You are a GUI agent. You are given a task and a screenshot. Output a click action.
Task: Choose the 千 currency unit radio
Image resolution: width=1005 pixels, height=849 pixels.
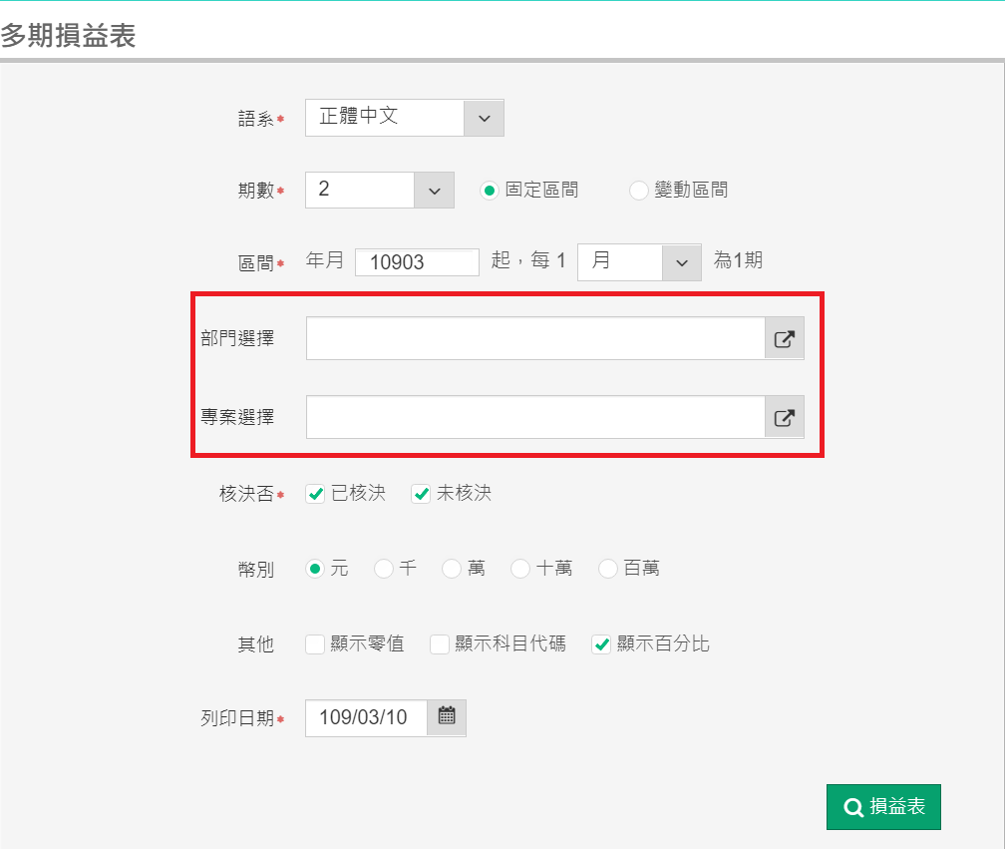tap(383, 569)
